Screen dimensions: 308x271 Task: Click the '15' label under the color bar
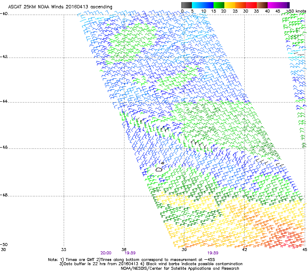(214, 11)
